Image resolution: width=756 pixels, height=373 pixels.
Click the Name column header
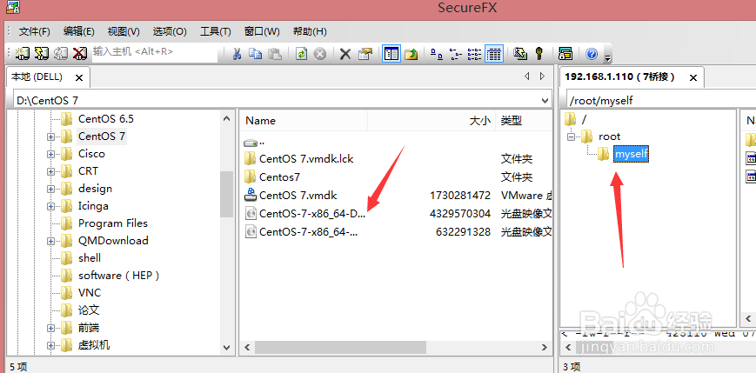304,121
